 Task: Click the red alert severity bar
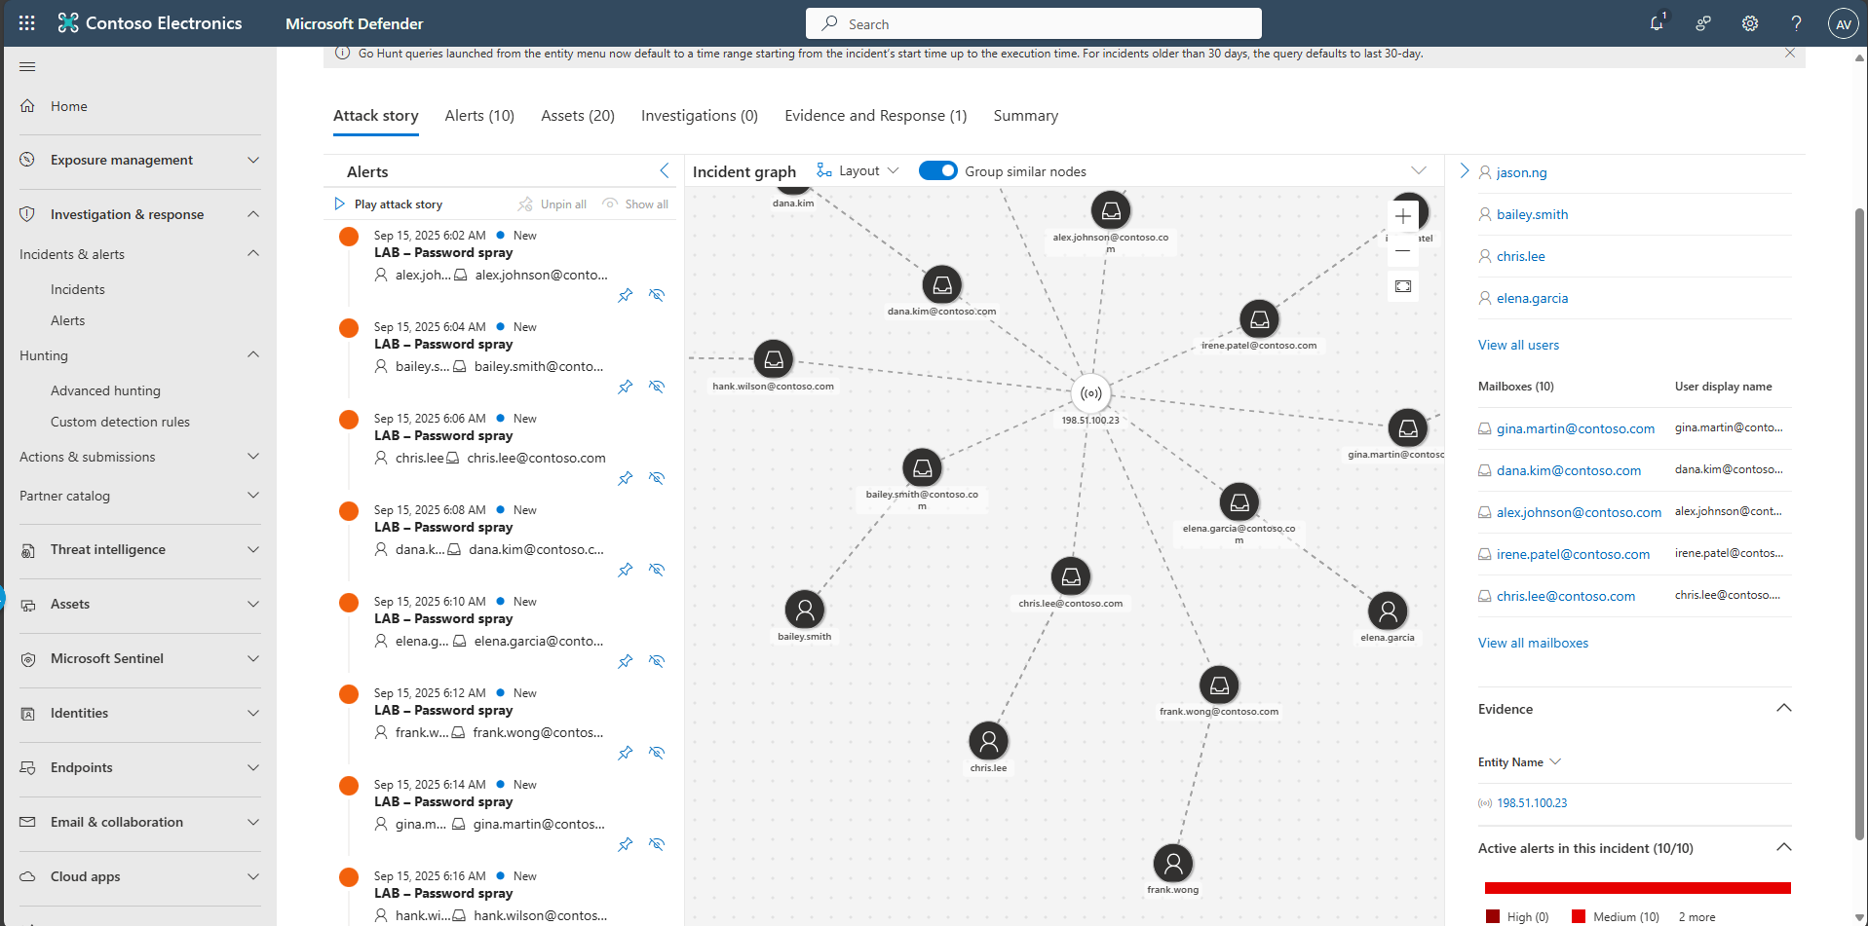[1637, 888]
